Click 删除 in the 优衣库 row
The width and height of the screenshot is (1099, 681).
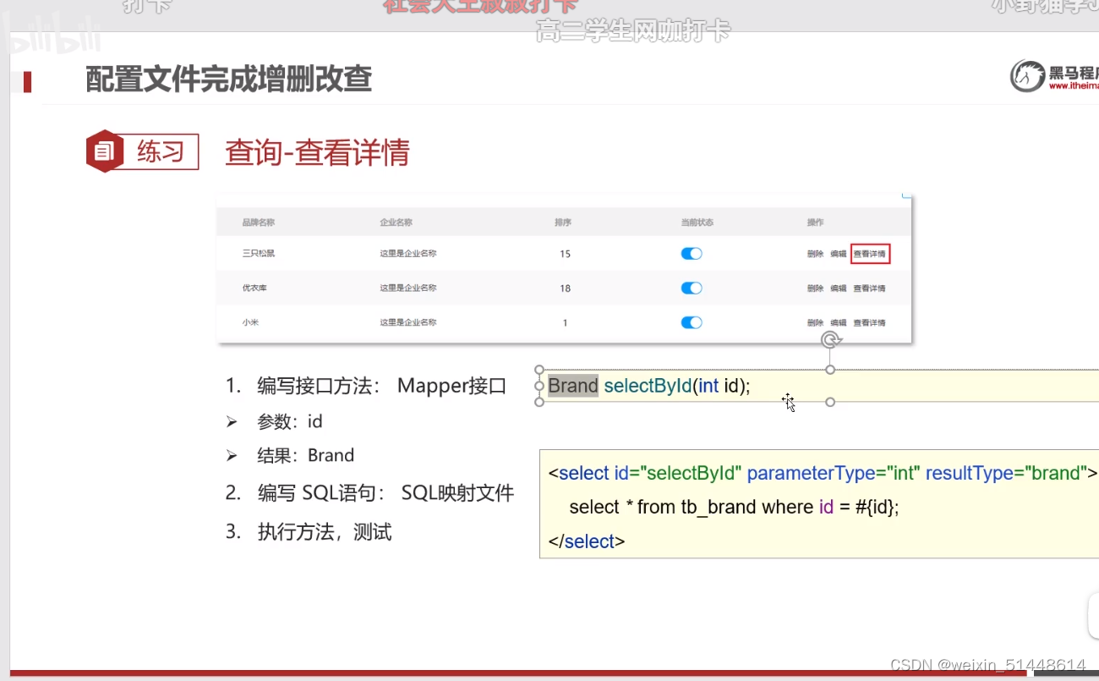coord(815,288)
